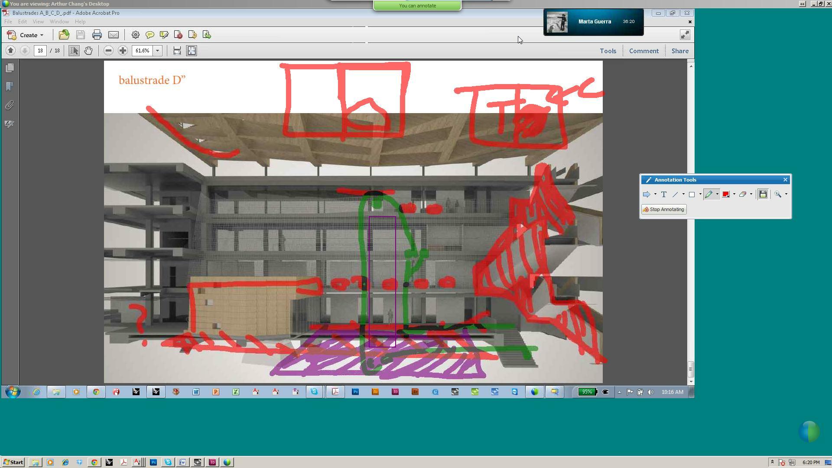
Task: Add a sticky note comment icon
Action: [x=150, y=35]
